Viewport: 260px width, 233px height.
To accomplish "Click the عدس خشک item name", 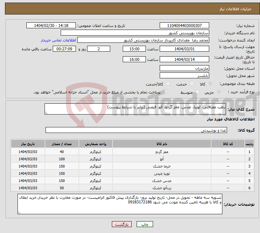I will point(162,181).
